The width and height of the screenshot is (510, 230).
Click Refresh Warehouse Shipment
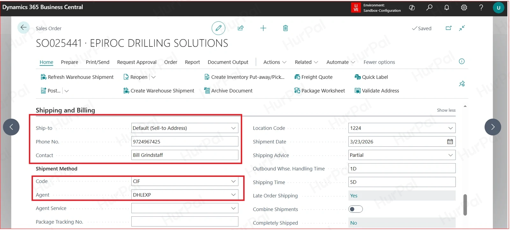click(77, 77)
